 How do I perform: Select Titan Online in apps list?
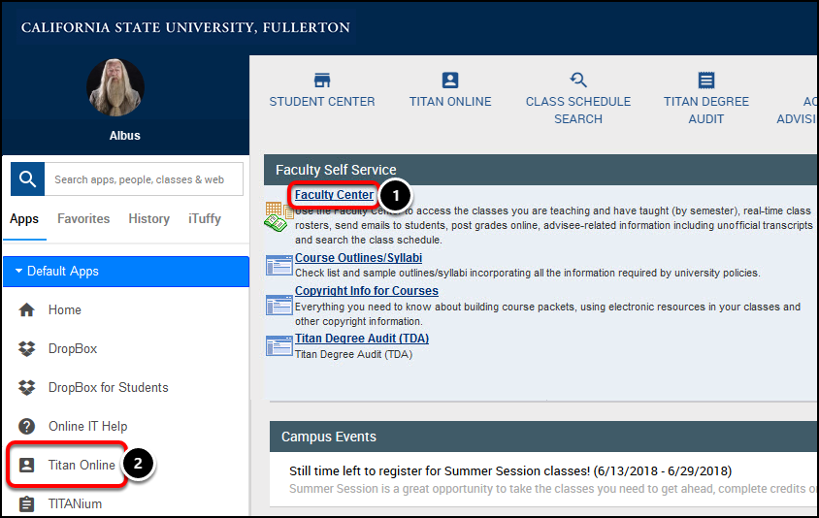pyautogui.click(x=82, y=465)
